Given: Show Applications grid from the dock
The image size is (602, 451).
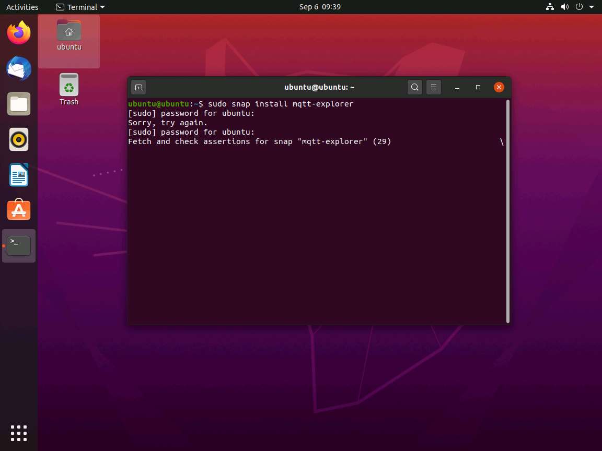Looking at the screenshot, I should tap(19, 433).
